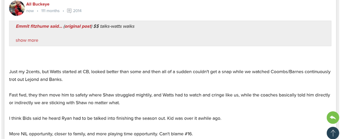Screen dimensions: 340x139
Task: Click the All Buckeye avatar picture
Action: pyautogui.click(x=17, y=8)
